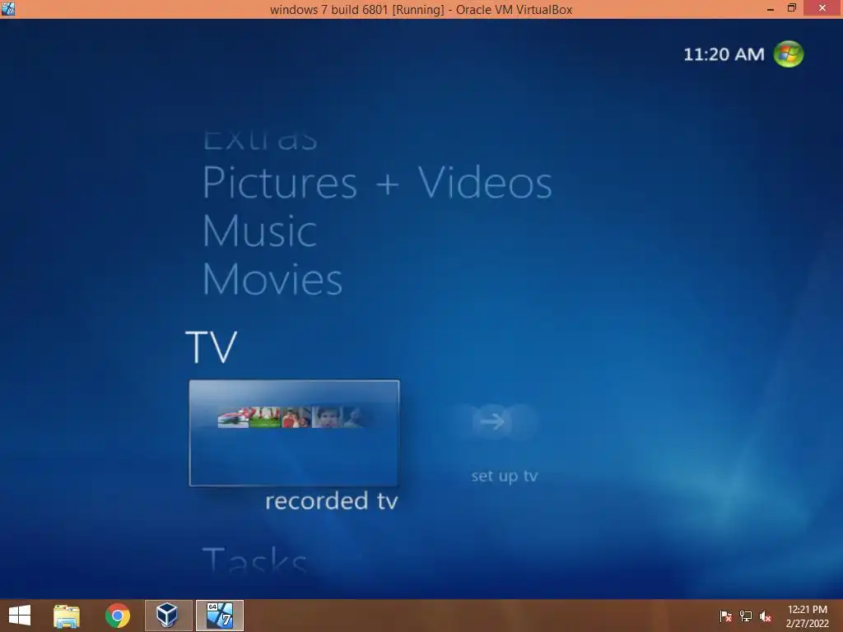Select the set up tv label
This screenshot has height=632, width=843.
505,476
